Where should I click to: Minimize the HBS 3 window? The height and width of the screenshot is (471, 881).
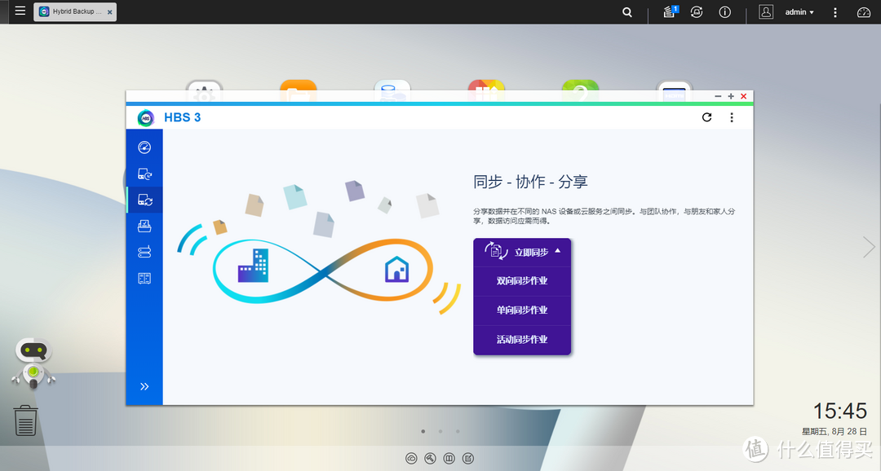pos(718,96)
